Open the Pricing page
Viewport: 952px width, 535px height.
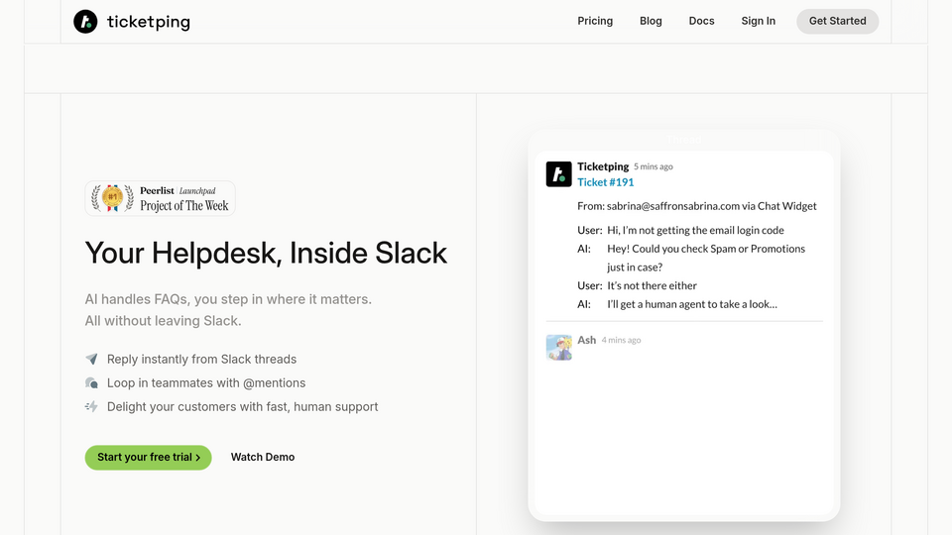point(595,21)
